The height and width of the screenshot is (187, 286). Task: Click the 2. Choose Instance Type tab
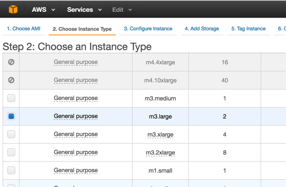coord(82,29)
